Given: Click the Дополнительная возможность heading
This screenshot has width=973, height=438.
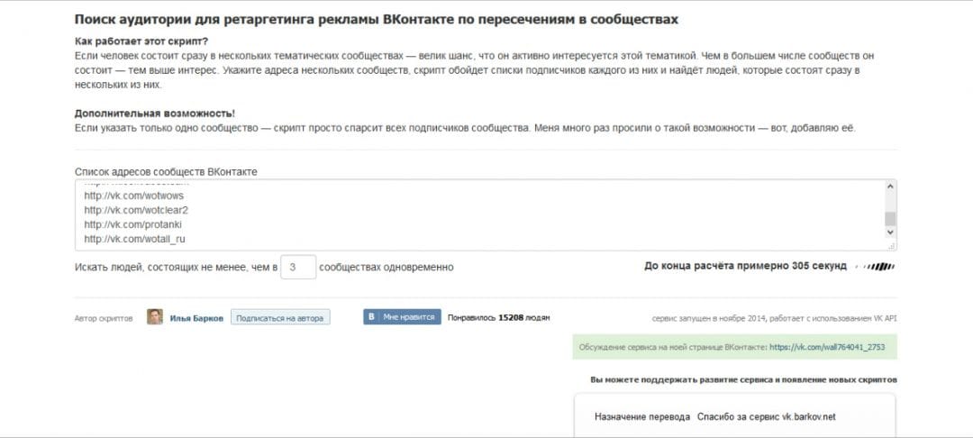Looking at the screenshot, I should coord(155,114).
